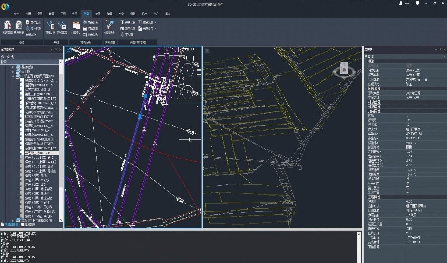This screenshot has width=447, height=263.
Task: Click the 测量仪器 button
Action: point(128,28)
